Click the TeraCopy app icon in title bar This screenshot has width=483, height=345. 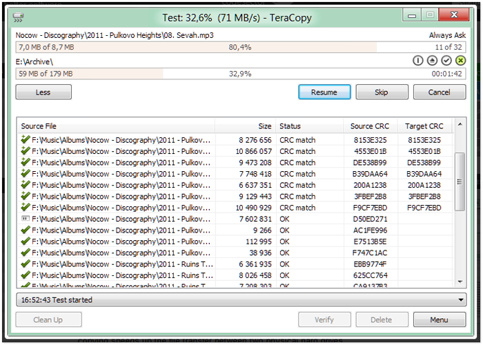tap(18, 17)
